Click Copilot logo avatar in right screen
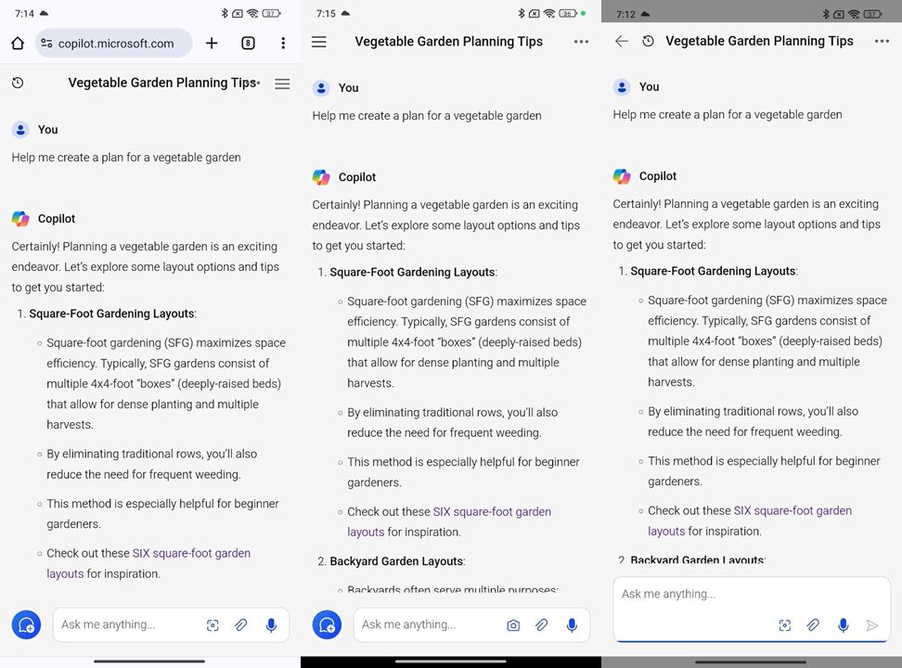This screenshot has width=902, height=668. [622, 176]
